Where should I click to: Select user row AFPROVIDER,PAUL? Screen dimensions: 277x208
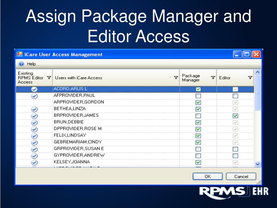pos(135,96)
